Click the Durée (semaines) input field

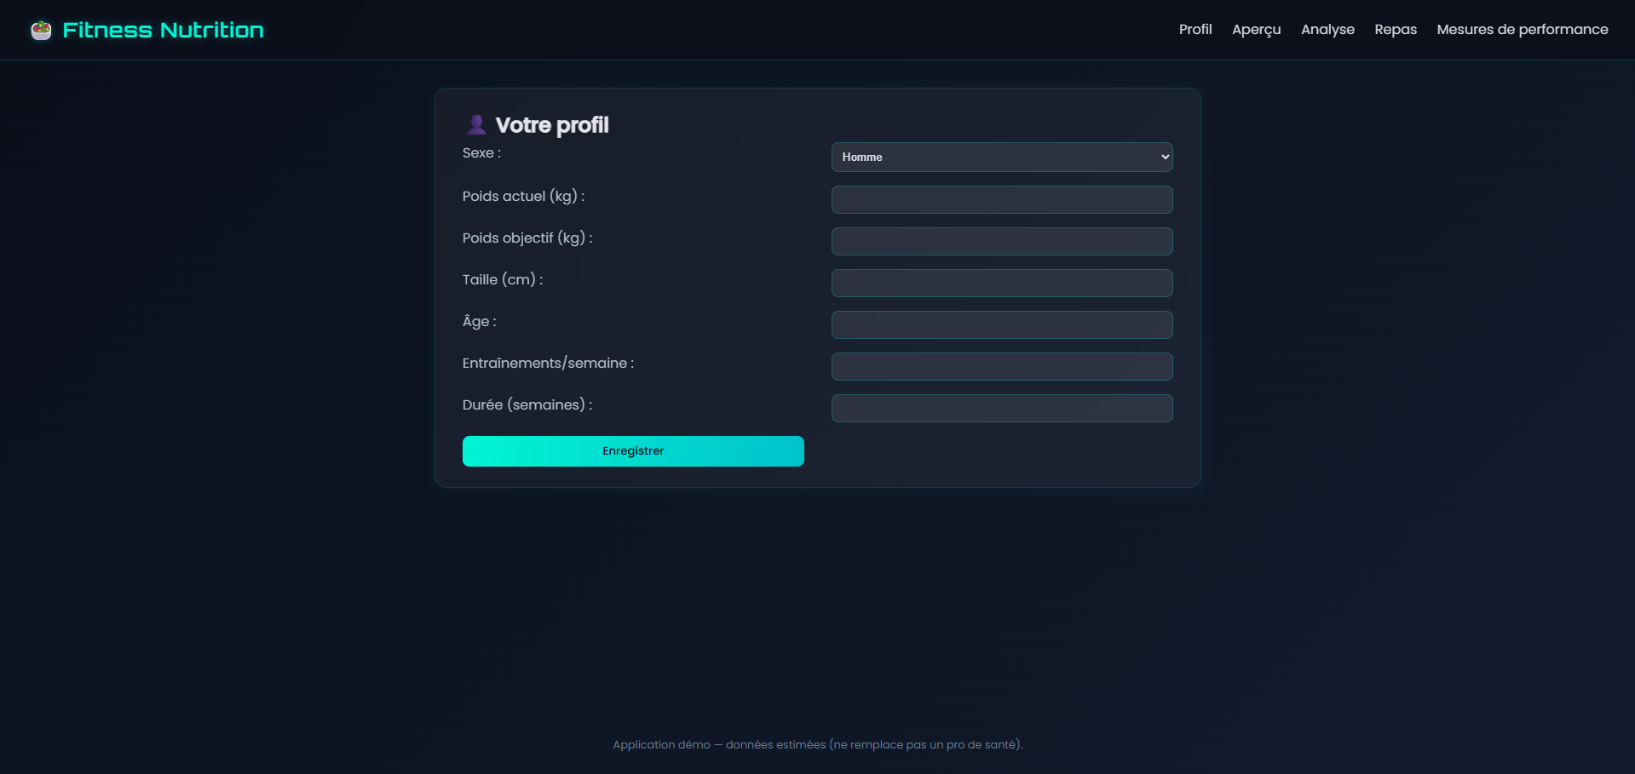point(1001,409)
